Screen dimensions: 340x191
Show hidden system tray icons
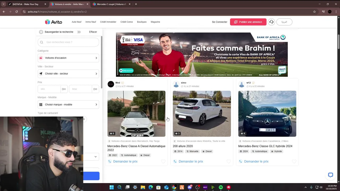click(x=305, y=187)
